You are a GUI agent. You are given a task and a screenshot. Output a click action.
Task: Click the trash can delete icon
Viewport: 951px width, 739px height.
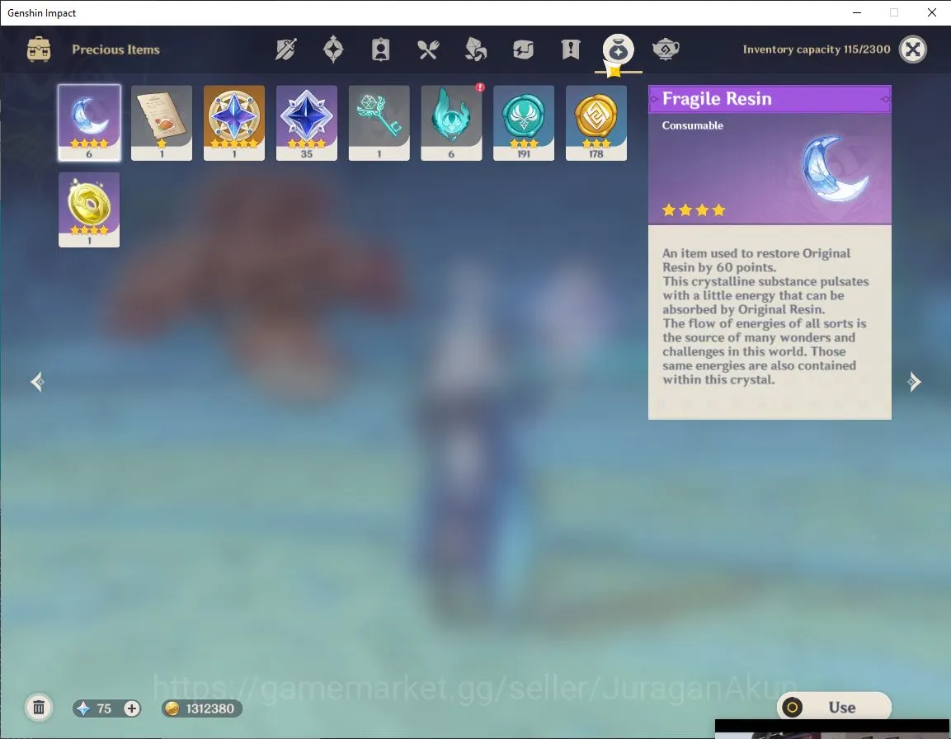pyautogui.click(x=39, y=708)
